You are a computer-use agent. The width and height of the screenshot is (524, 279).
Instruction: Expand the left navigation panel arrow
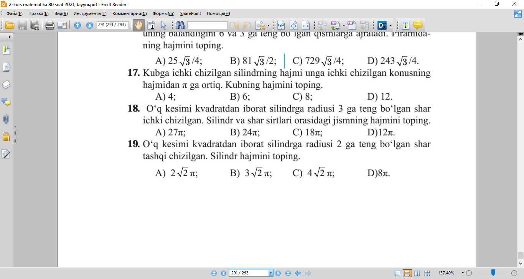click(9, 37)
